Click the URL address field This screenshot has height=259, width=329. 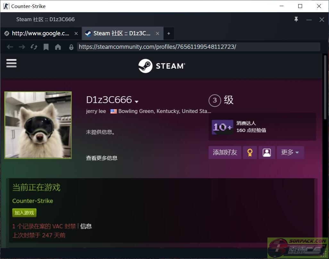coord(198,47)
